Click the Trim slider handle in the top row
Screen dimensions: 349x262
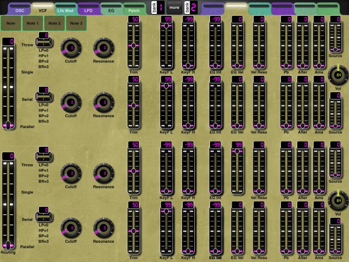coord(134,45)
